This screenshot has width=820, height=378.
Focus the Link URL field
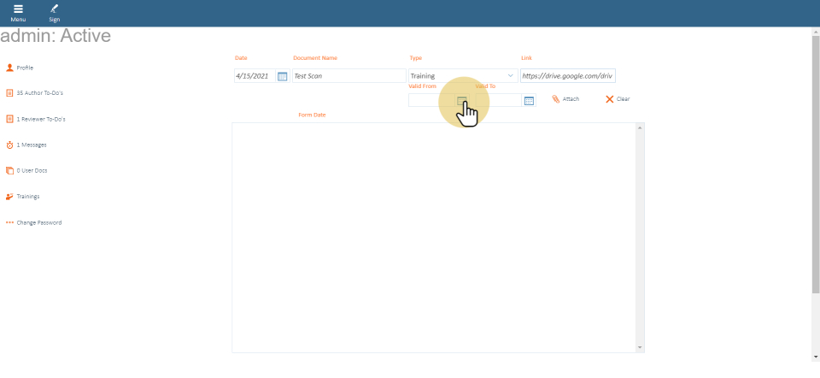click(567, 76)
